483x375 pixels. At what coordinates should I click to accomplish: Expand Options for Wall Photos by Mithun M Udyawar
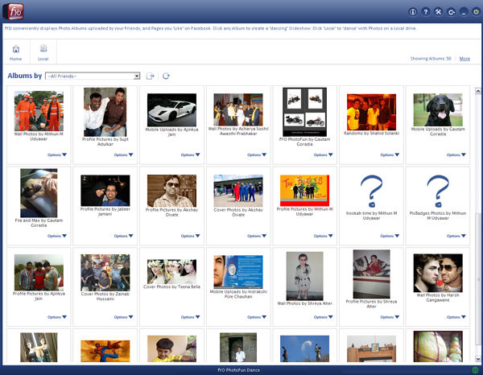[57, 155]
